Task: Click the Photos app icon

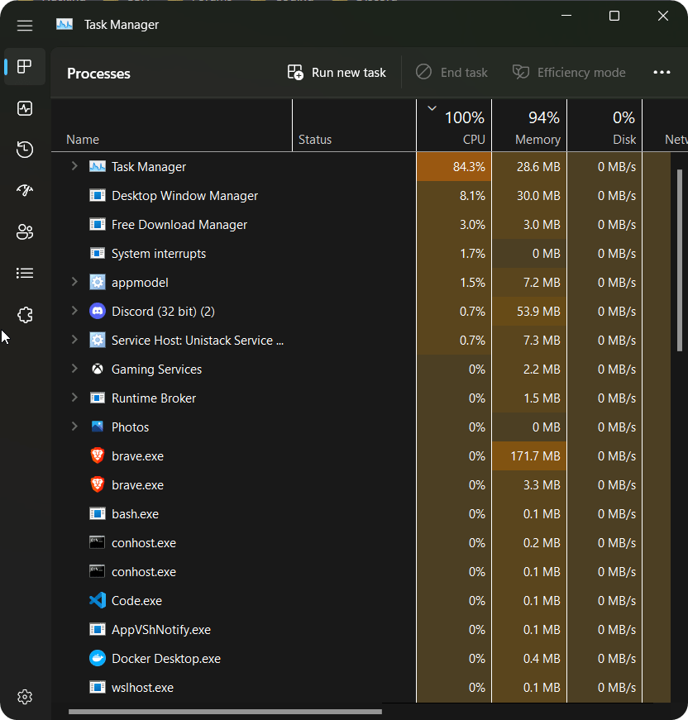Action: point(98,427)
